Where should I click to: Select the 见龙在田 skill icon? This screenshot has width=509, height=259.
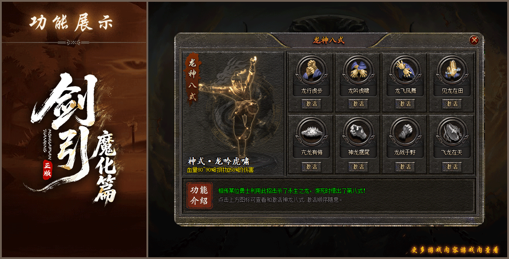[x=451, y=70]
